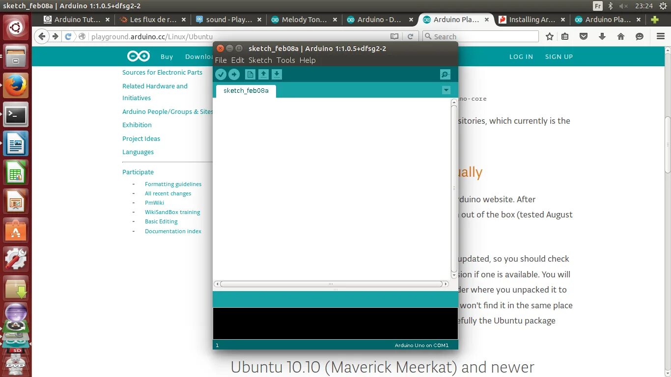Screen dimensions: 671x377
Task: Open Firefox downloads arrow icon
Action: (x=601, y=36)
